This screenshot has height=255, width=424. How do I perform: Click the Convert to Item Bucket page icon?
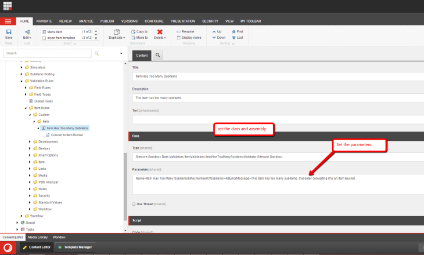click(x=48, y=135)
